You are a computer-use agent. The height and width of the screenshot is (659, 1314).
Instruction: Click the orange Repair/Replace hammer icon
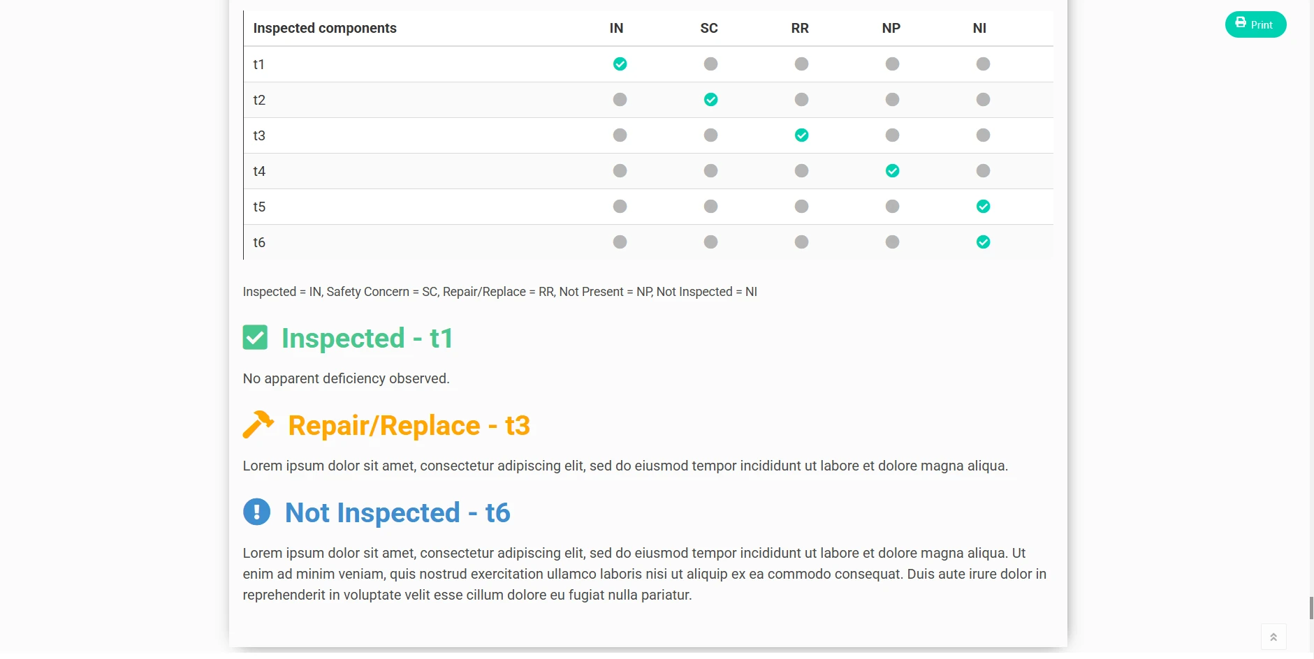click(258, 424)
